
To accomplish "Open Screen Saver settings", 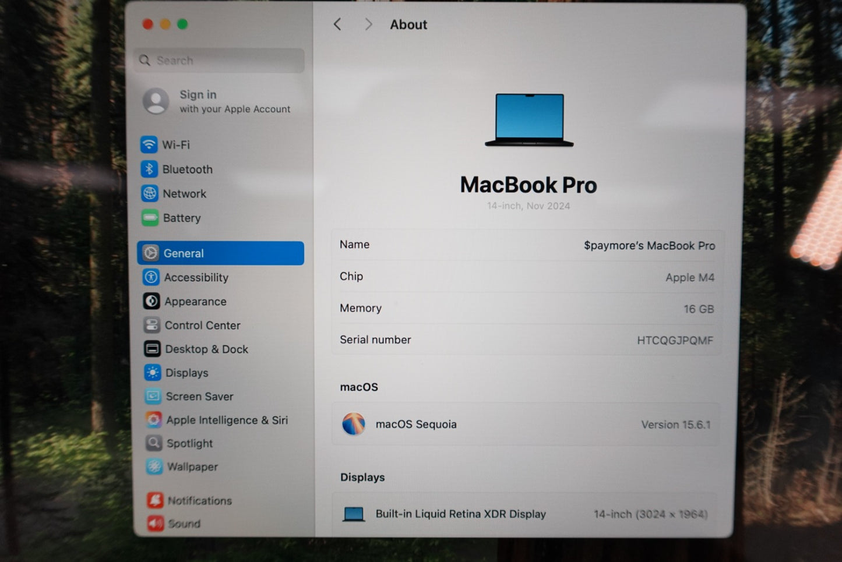I will pyautogui.click(x=199, y=397).
